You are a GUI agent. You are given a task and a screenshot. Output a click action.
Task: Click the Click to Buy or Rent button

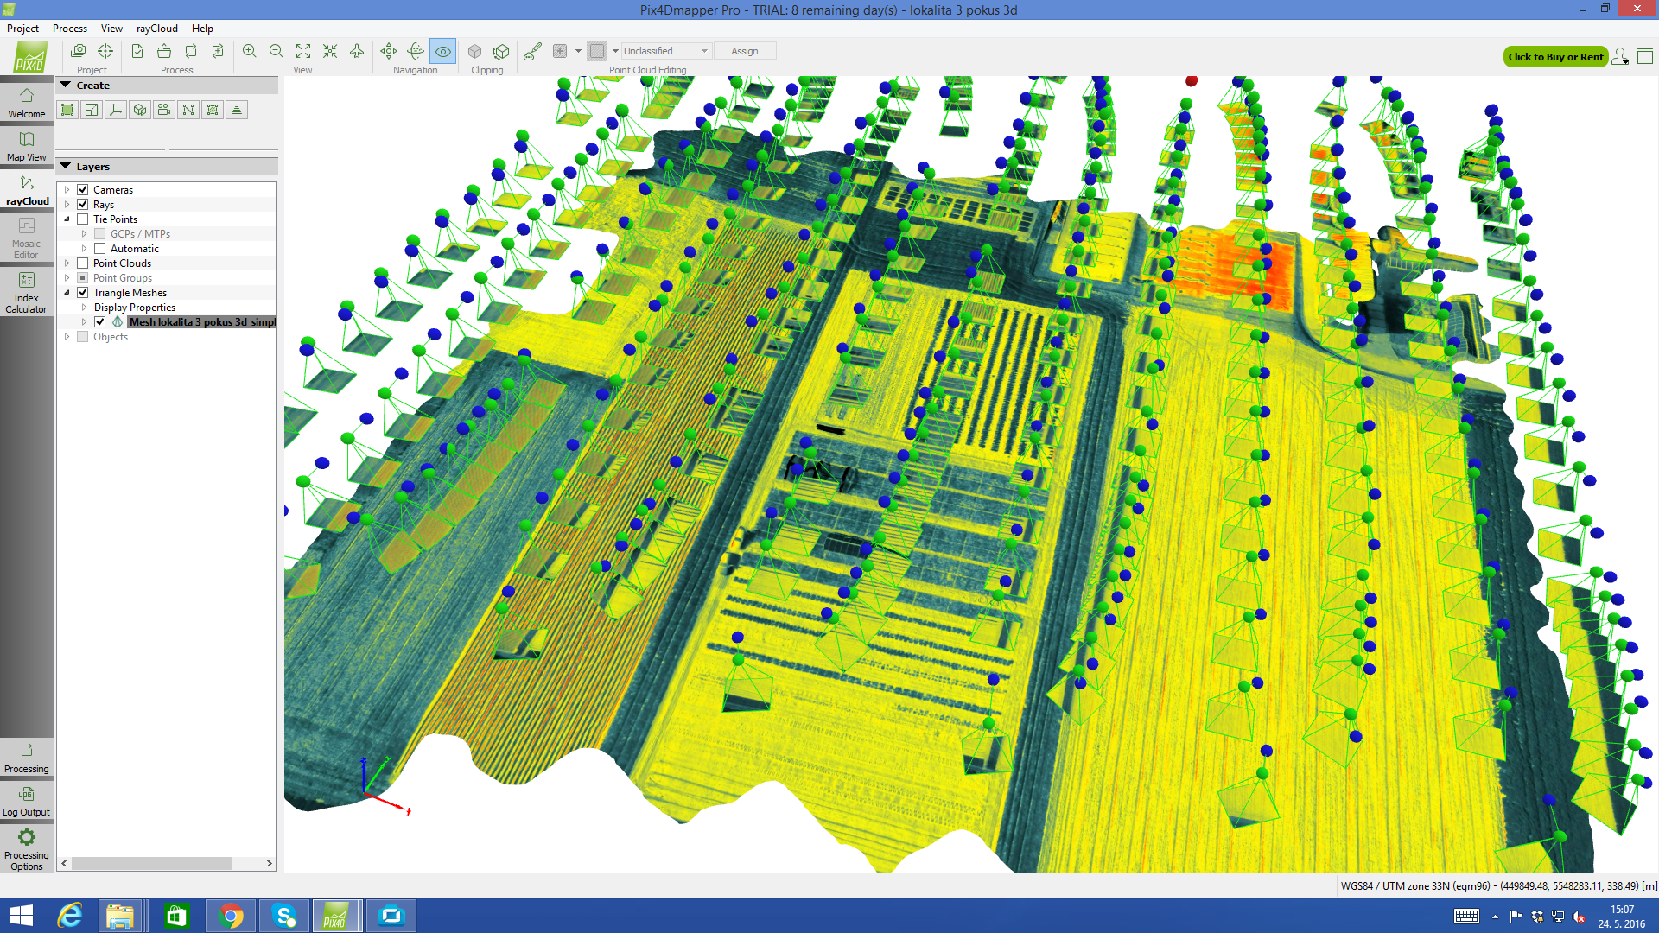[x=1555, y=57]
